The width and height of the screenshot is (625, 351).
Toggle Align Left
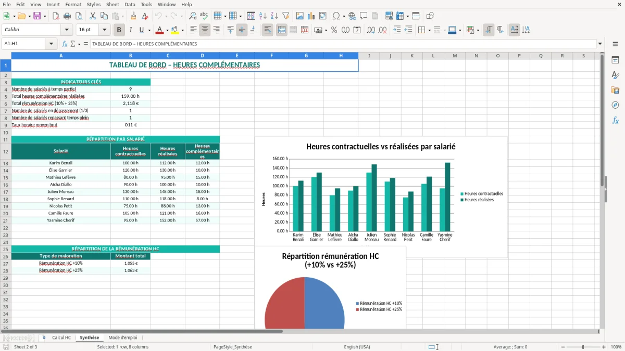193,30
